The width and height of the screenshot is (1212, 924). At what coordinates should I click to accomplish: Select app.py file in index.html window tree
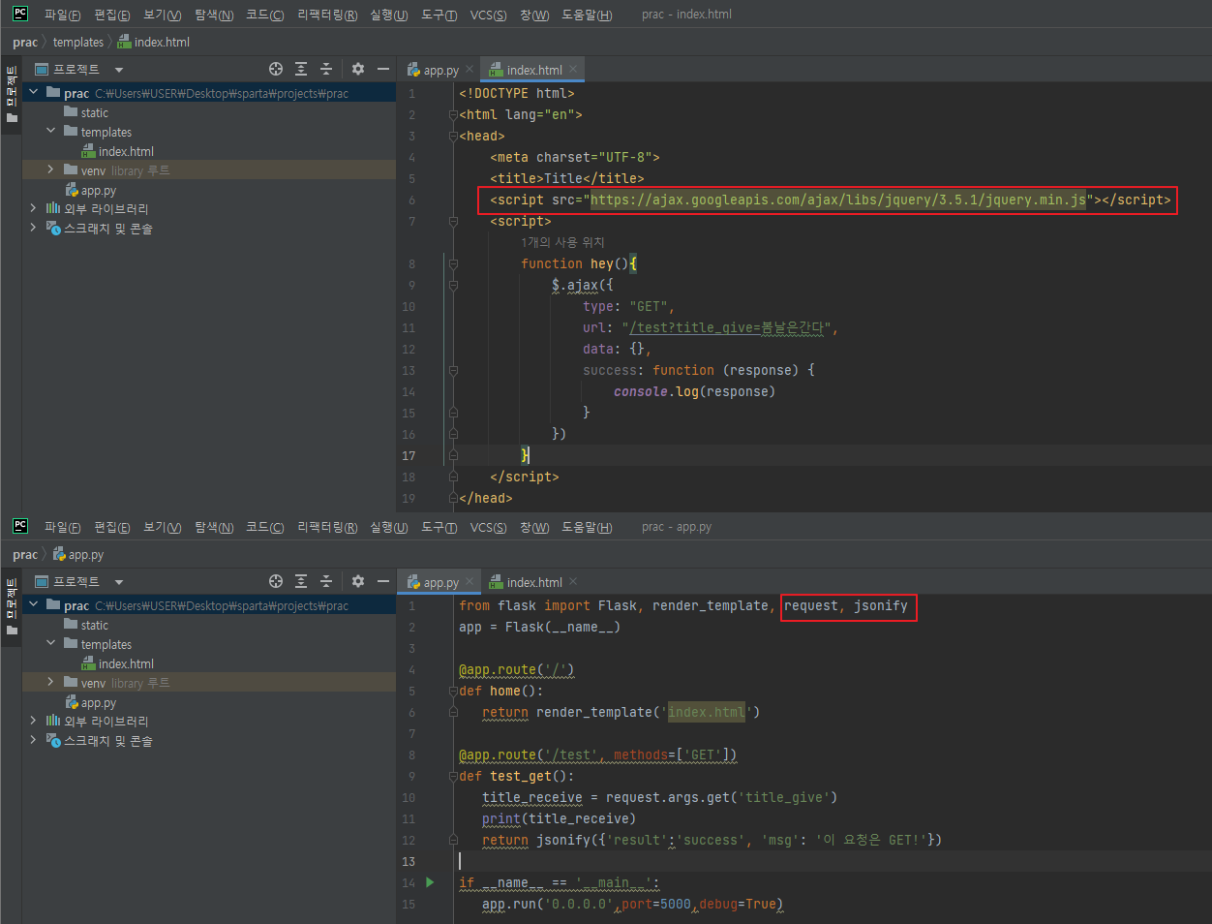(98, 190)
